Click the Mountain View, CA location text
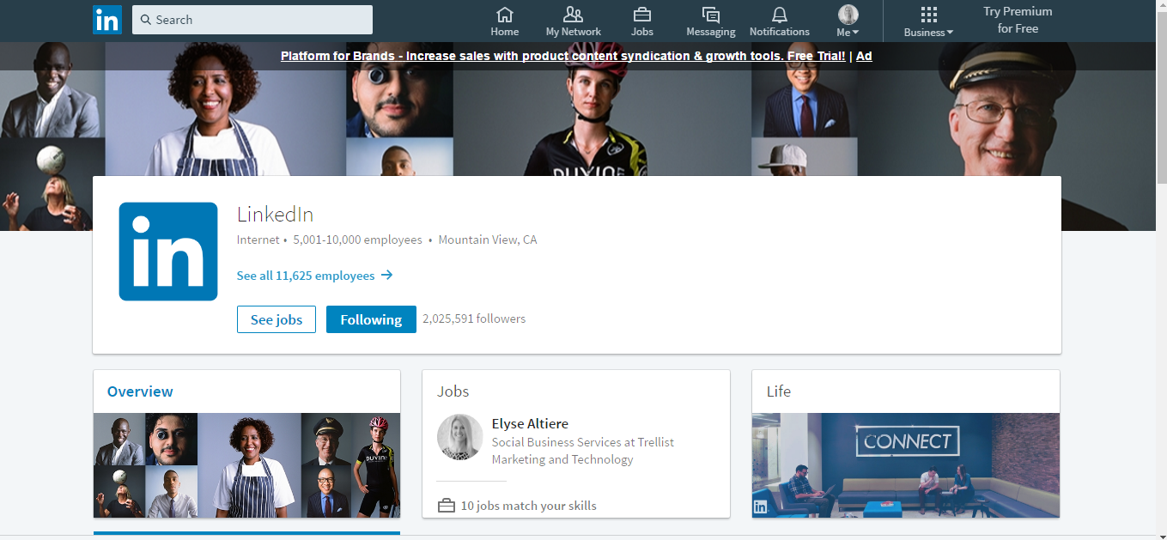 [488, 240]
